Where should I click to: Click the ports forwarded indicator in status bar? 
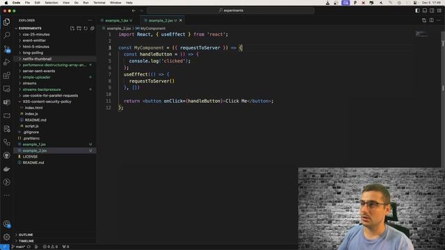[x=65, y=247]
